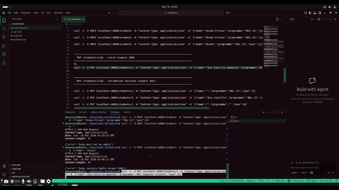This screenshot has width=339, height=190.
Task: Open the Copilot chat title bar icon
Action: coord(227,13)
